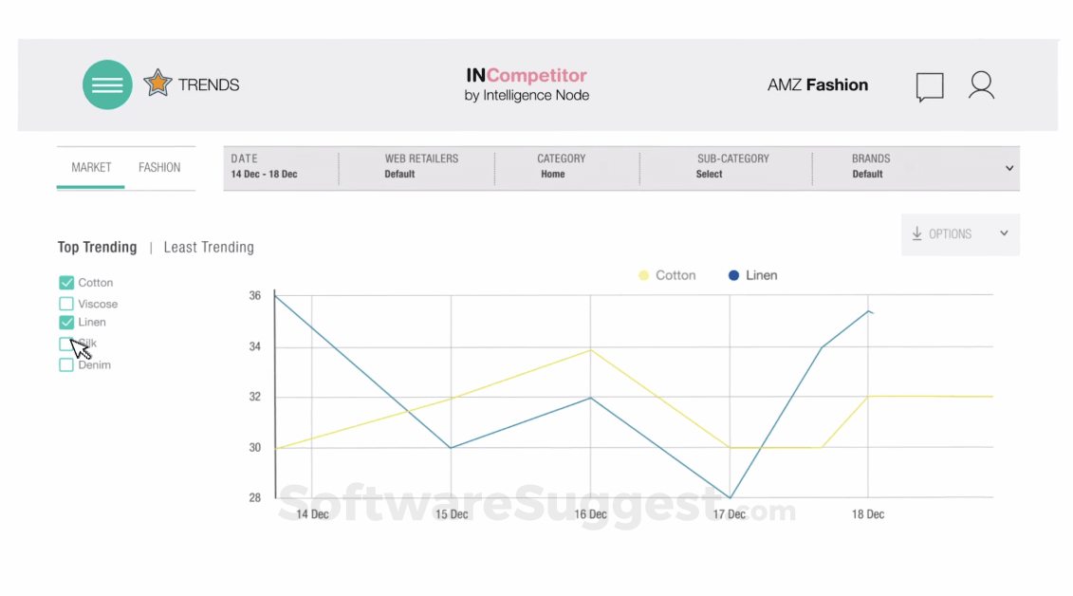Open the OPTIONS dropdown

pyautogui.click(x=960, y=233)
